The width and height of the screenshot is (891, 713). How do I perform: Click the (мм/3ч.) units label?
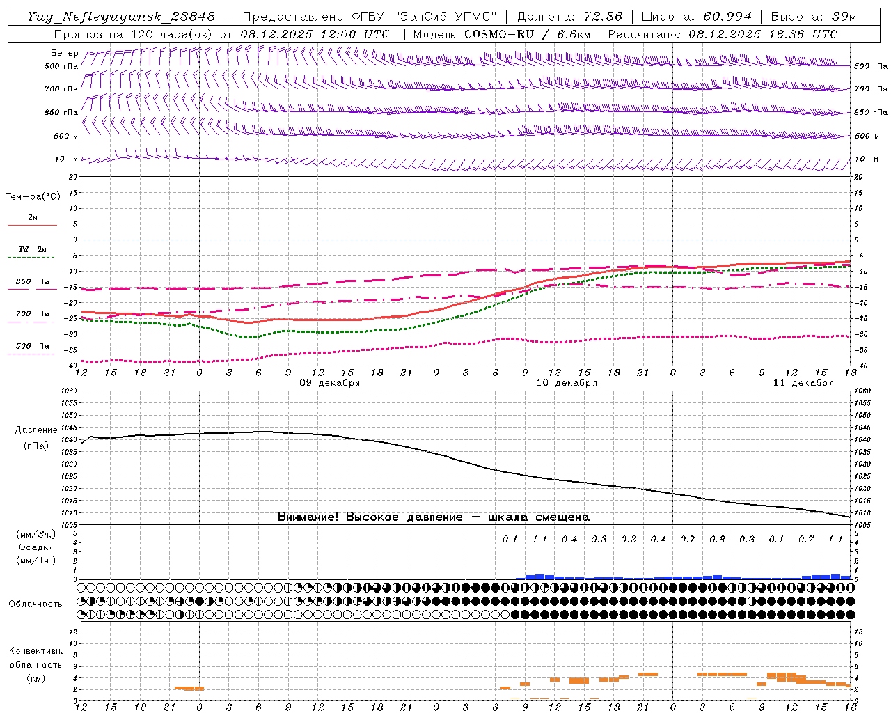(36, 534)
